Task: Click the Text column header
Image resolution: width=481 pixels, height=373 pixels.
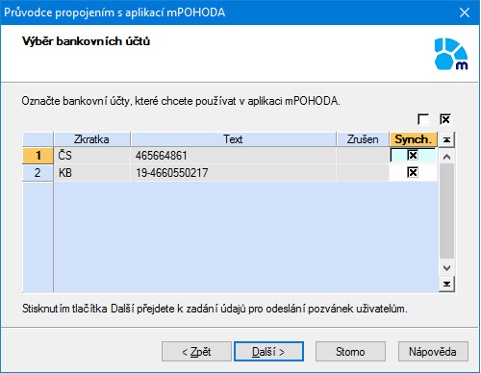Action: 233,139
